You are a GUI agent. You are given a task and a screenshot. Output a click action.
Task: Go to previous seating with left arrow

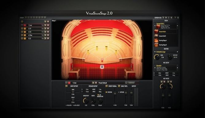click(155, 52)
